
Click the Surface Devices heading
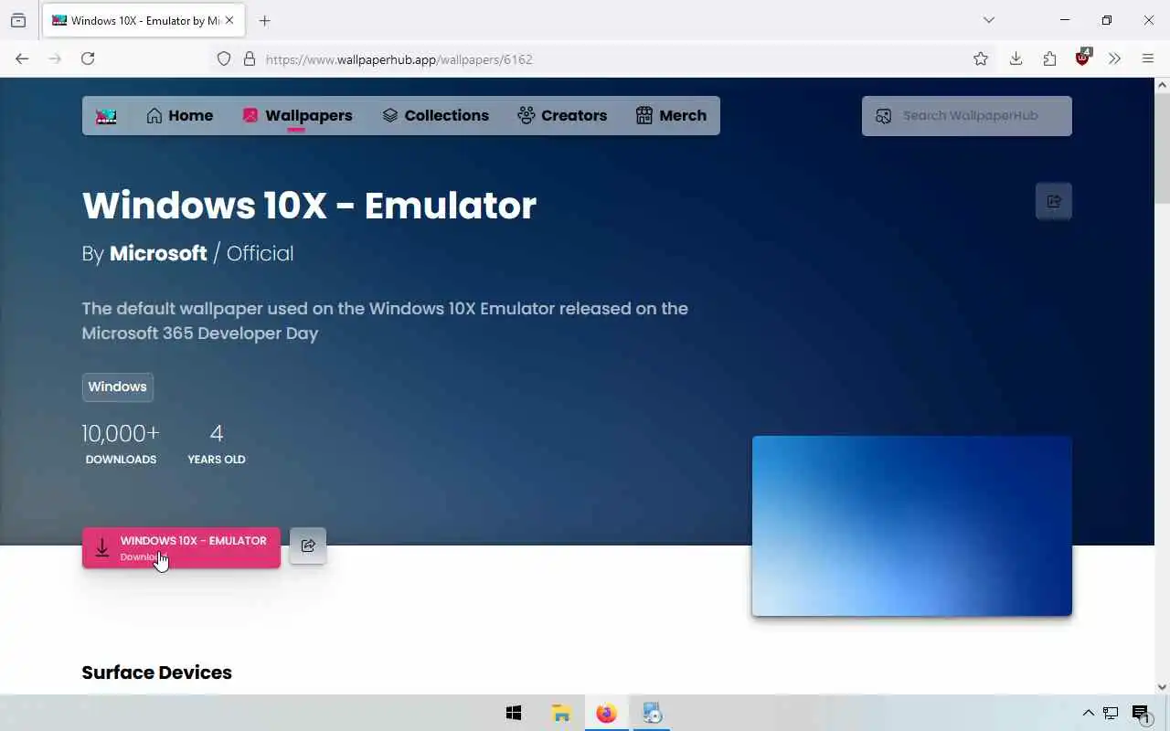(x=157, y=673)
